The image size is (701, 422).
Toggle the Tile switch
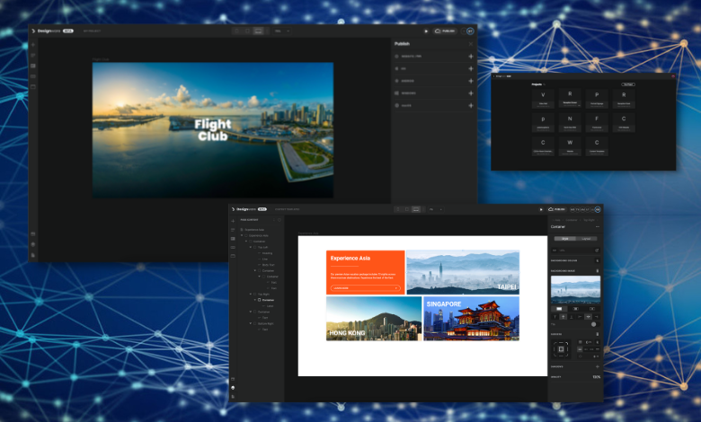[x=594, y=324]
